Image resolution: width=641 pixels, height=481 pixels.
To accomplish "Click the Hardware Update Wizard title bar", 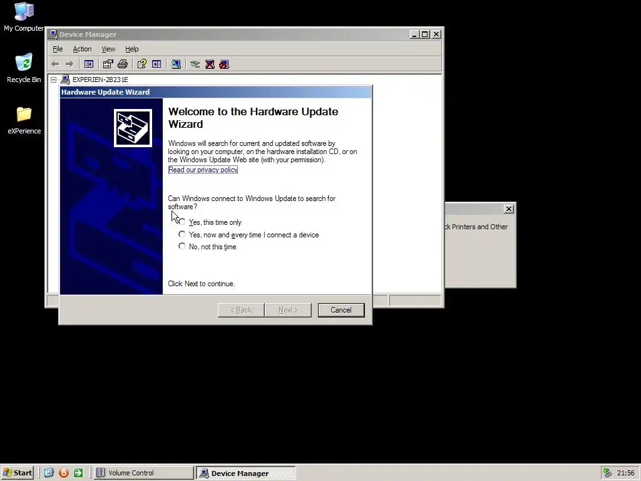I will (x=215, y=92).
